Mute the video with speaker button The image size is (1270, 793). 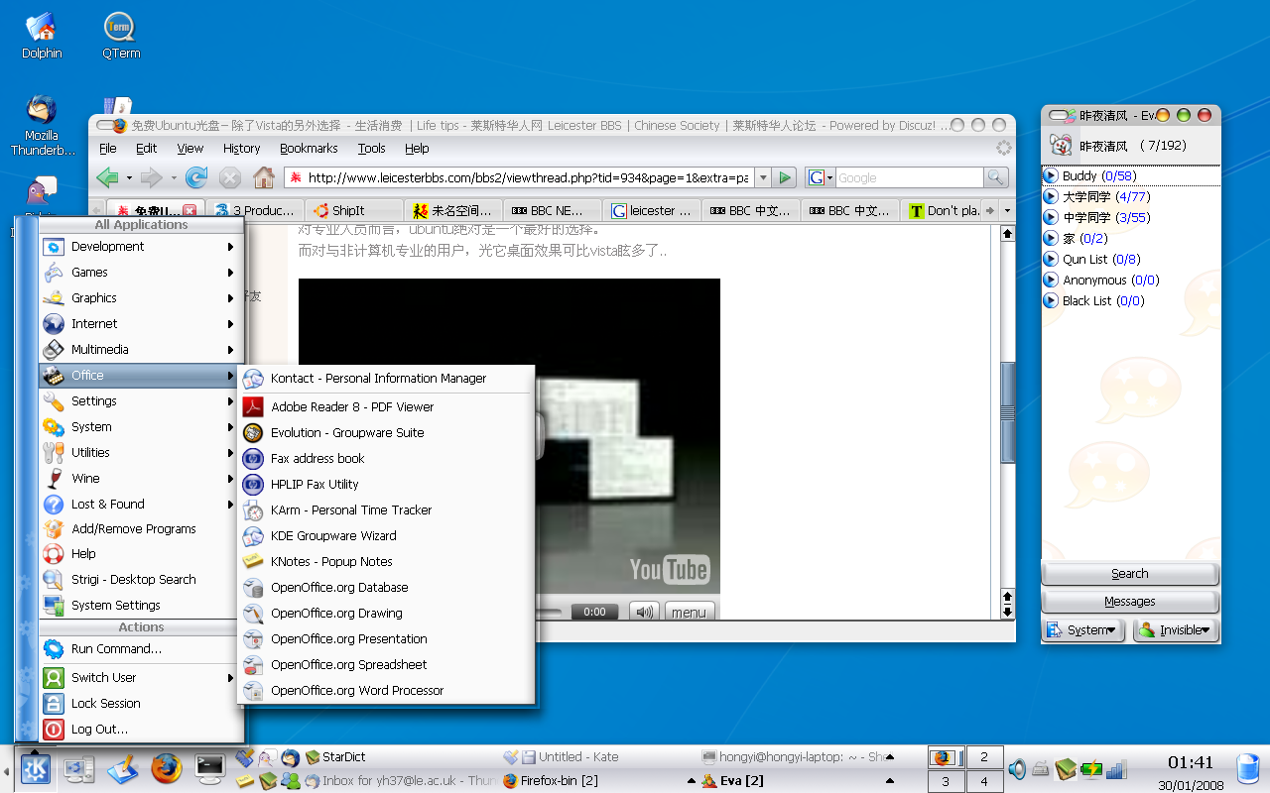(x=644, y=612)
